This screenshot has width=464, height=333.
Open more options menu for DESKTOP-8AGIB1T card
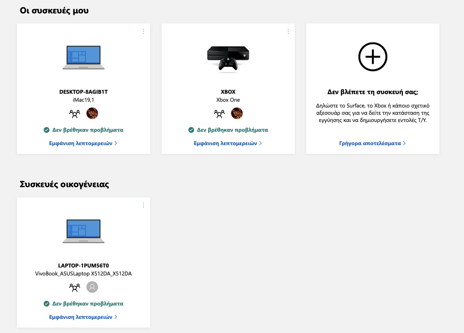coord(144,31)
